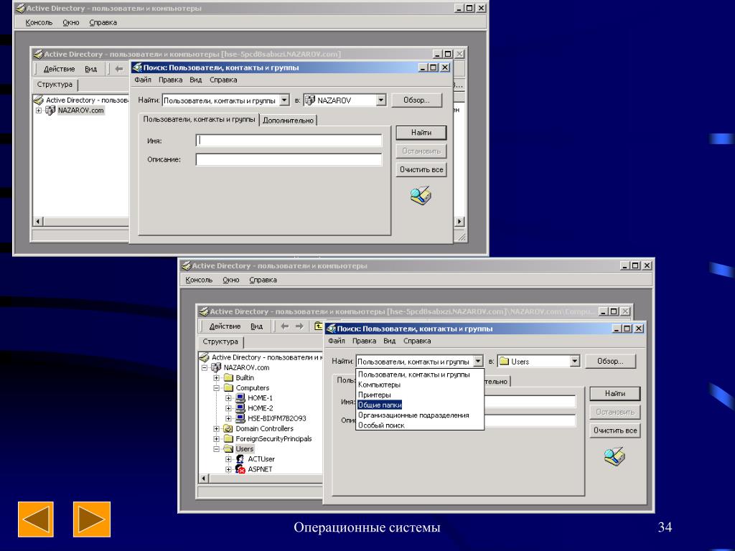
Task: Click the Domain Controllers folder icon
Action: click(x=228, y=428)
